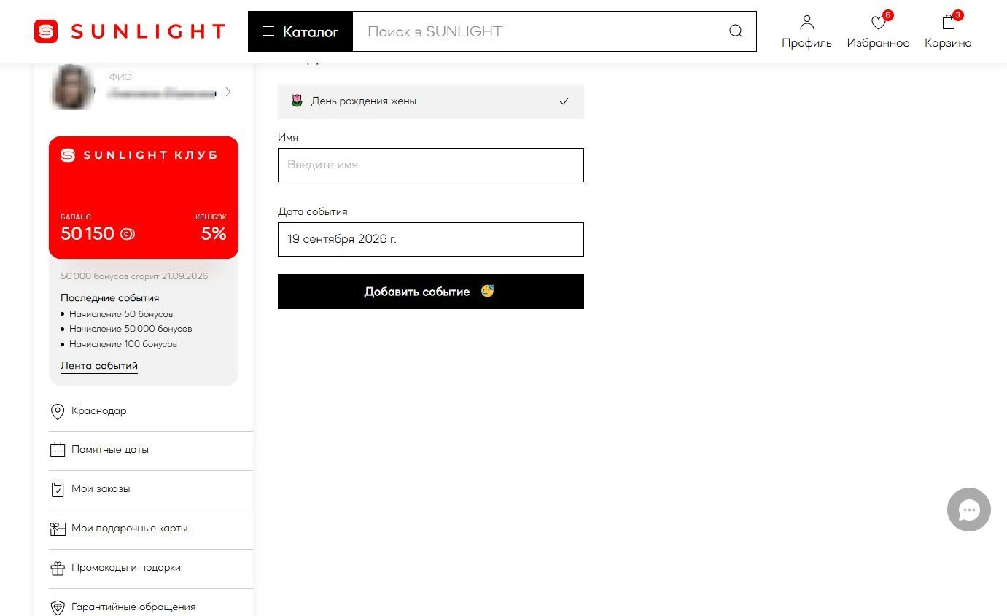
Task: Open Промокоды и подарки
Action: 126,568
